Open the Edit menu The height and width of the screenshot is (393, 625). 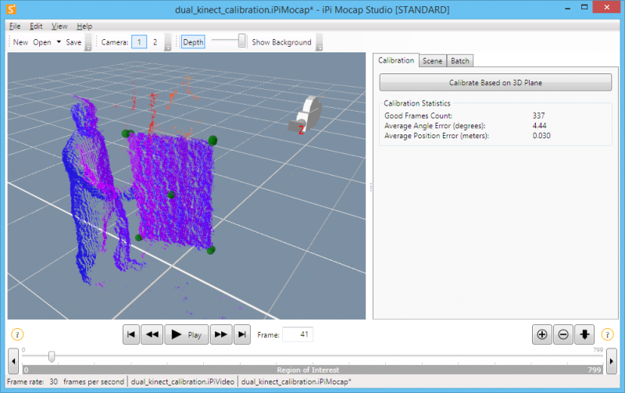point(36,26)
